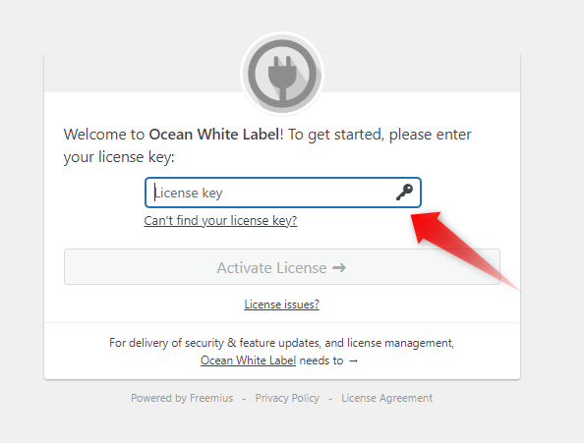The image size is (584, 443).
Task: Click the Activate License button
Action: (282, 267)
